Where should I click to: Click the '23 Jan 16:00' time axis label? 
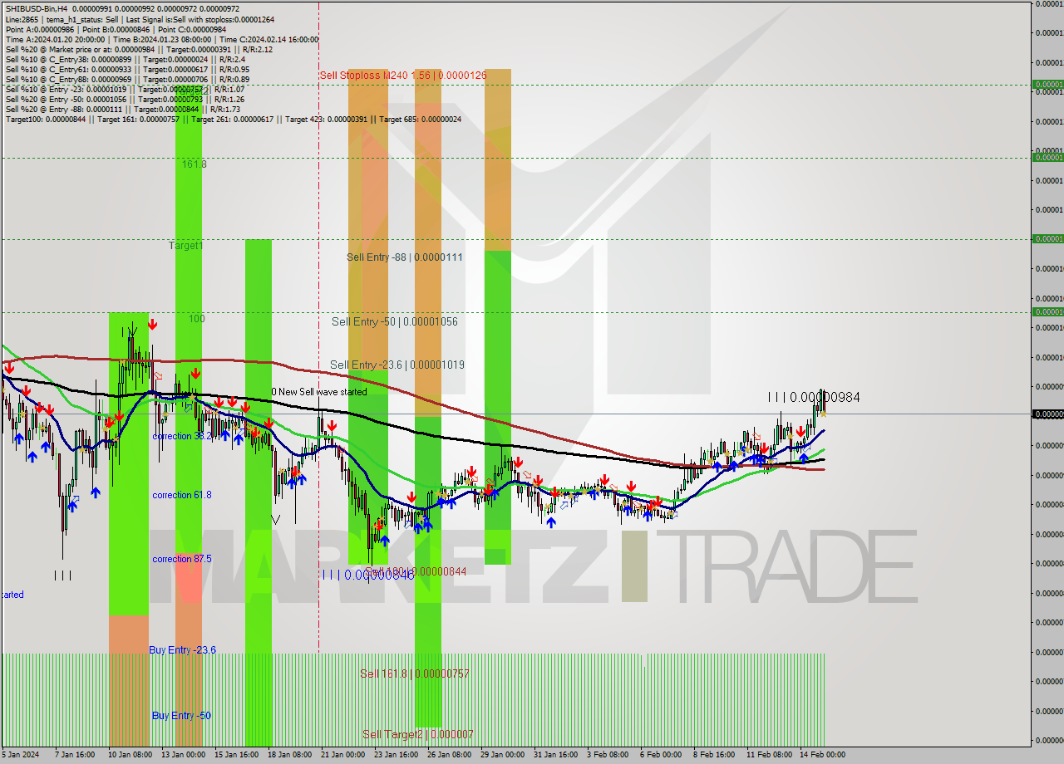(396, 755)
